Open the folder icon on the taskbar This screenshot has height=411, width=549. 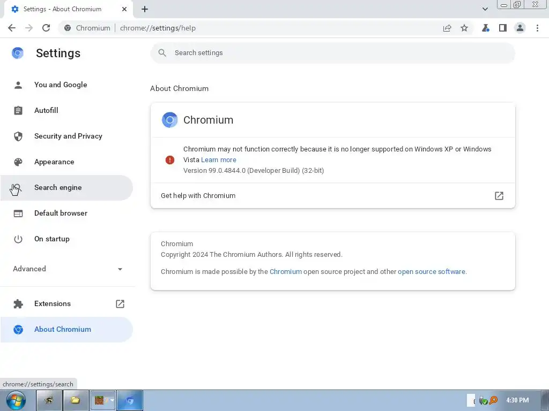pyautogui.click(x=75, y=400)
